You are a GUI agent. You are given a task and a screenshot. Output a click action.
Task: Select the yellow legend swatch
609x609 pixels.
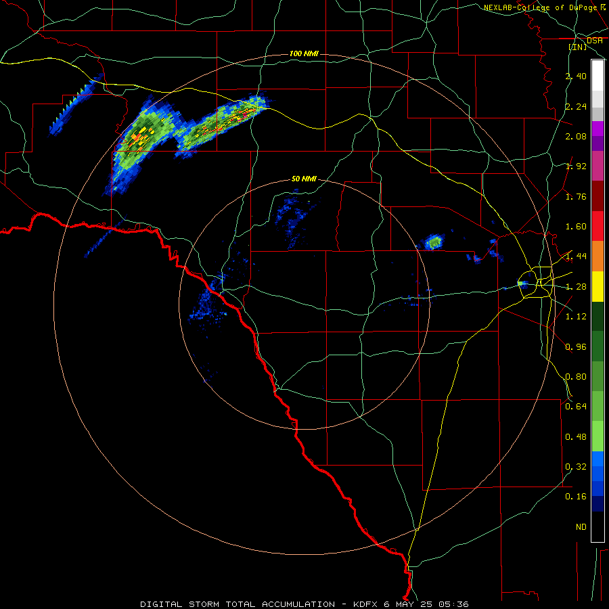tap(597, 287)
